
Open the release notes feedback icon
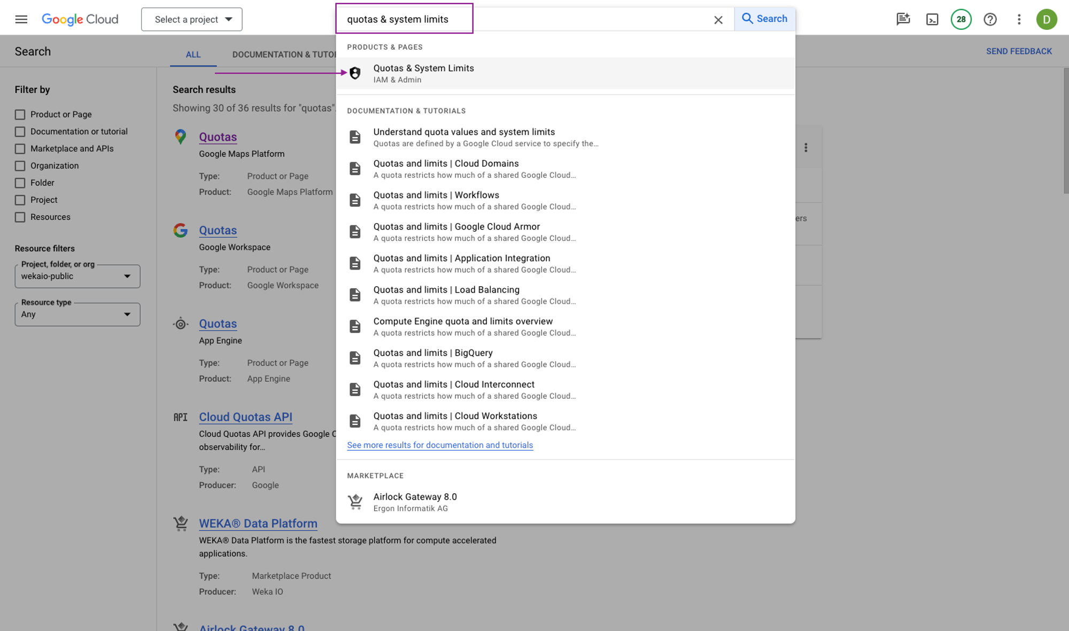[903, 20]
